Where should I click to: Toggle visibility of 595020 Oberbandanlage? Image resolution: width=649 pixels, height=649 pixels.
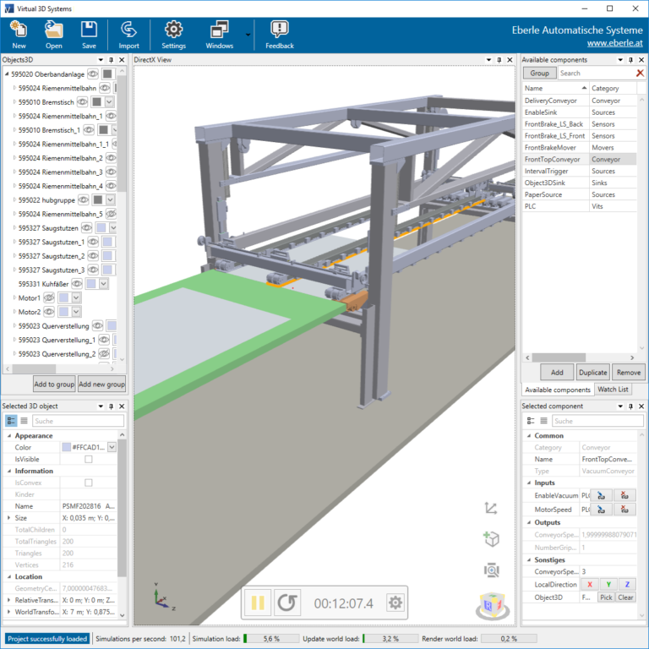(93, 74)
